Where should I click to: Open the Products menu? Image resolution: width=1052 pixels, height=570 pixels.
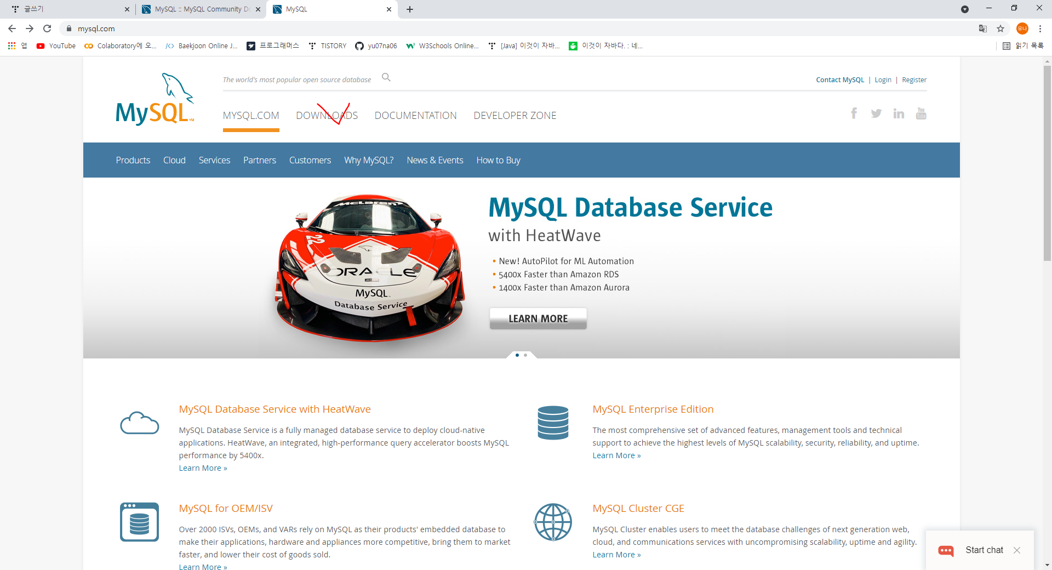[x=133, y=160]
